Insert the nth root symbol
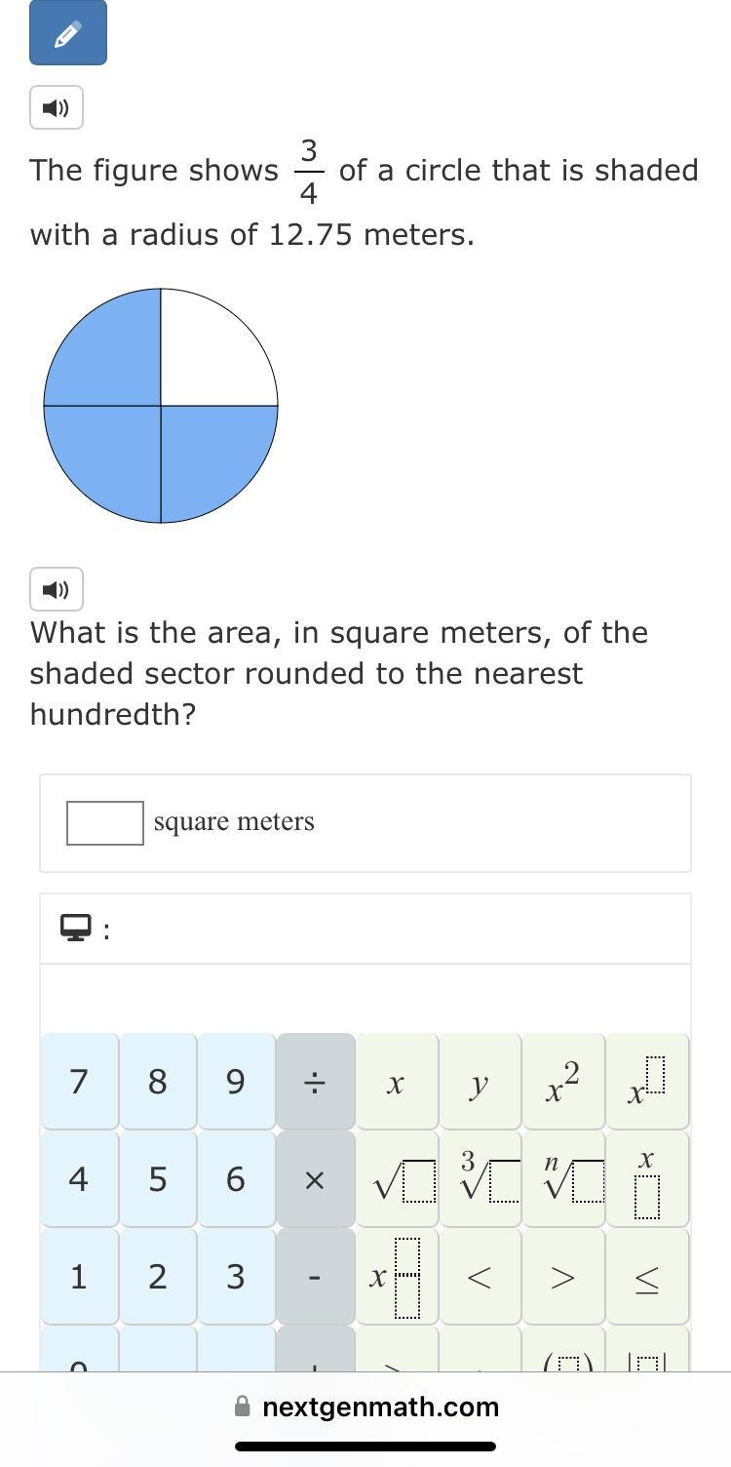Image resolution: width=731 pixels, height=1467 pixels. pos(563,1178)
